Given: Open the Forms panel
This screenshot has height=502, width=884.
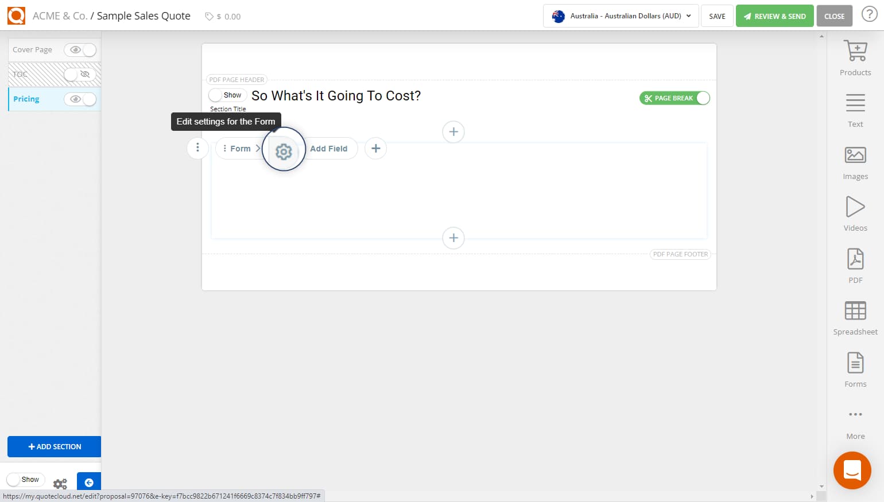Looking at the screenshot, I should coord(855,368).
